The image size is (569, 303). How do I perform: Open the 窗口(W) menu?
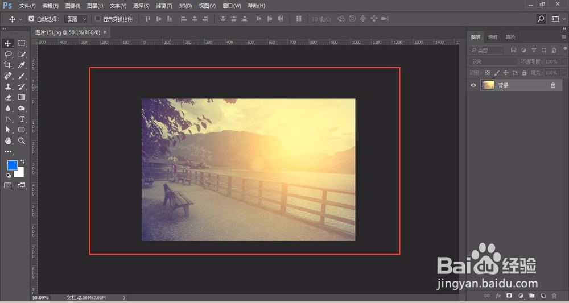(232, 6)
